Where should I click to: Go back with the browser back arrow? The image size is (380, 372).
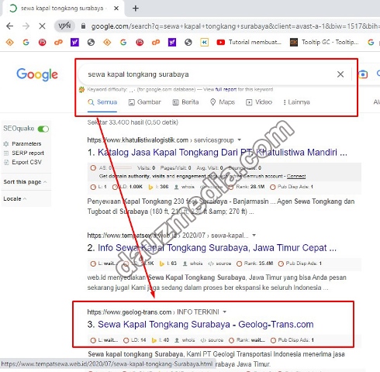(x=10, y=26)
